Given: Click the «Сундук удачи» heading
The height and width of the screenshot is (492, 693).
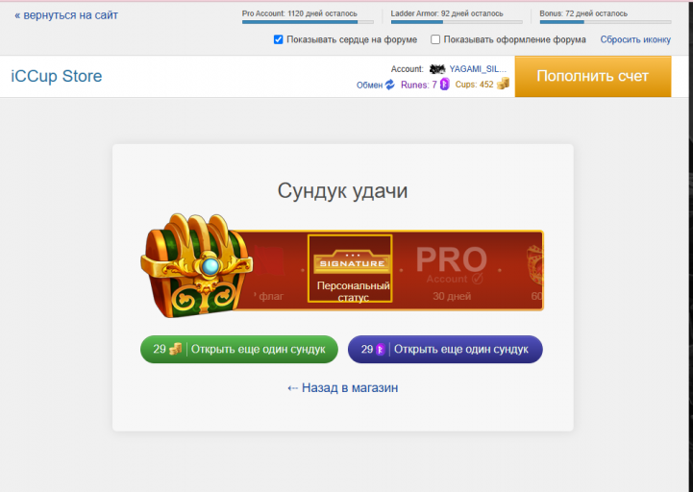Looking at the screenshot, I should tap(342, 191).
